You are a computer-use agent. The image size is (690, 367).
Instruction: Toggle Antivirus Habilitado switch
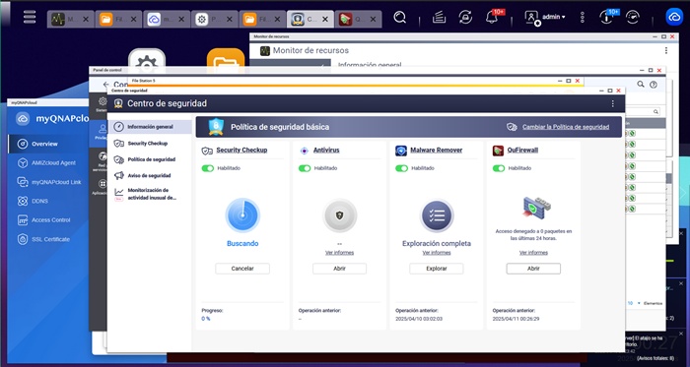click(305, 168)
